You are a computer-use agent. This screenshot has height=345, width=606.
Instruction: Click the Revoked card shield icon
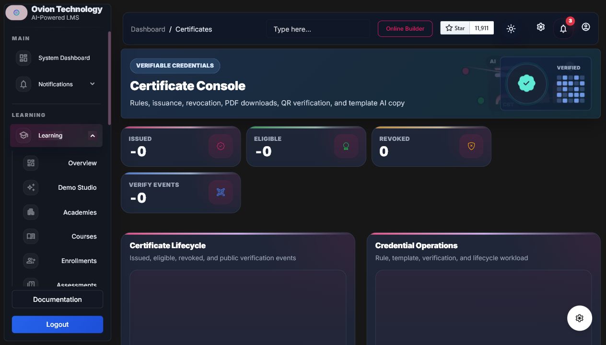[x=471, y=146]
